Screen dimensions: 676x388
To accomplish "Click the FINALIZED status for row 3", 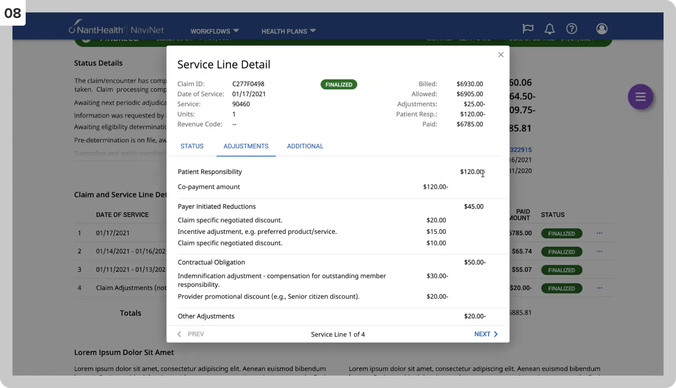I will (561, 270).
